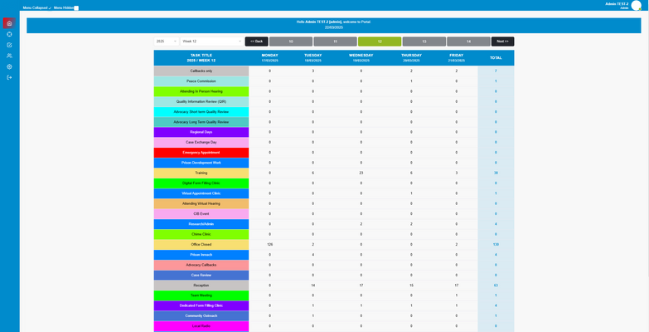Switch to week 14 tab
The height and width of the screenshot is (332, 649).
(468, 41)
